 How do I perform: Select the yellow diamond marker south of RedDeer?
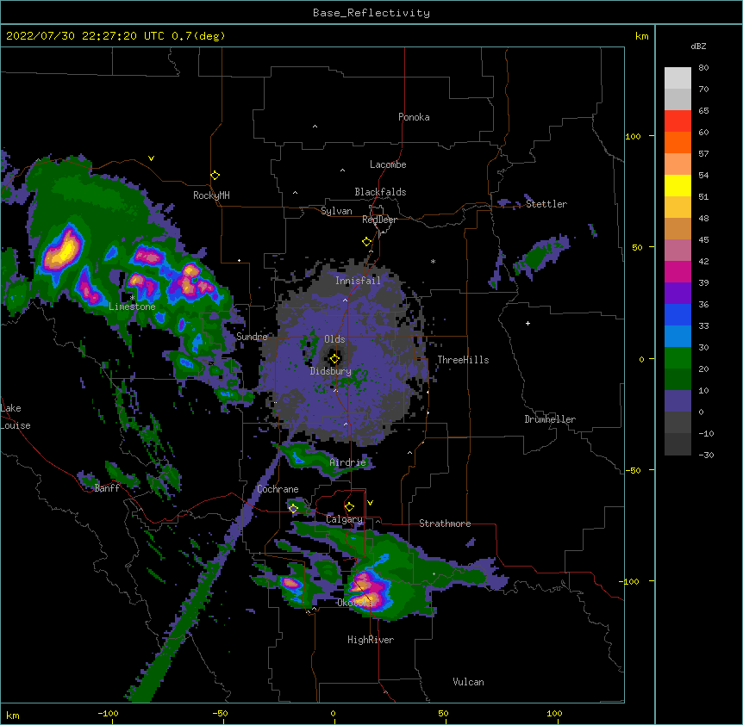(x=366, y=242)
